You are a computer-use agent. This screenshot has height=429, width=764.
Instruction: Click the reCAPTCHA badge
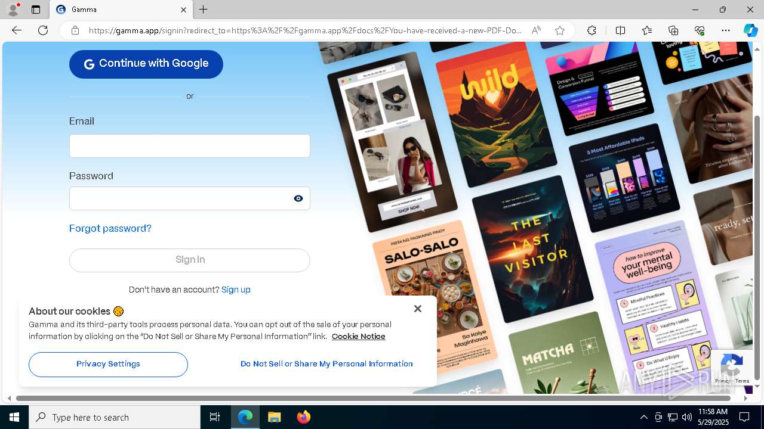coord(732,368)
